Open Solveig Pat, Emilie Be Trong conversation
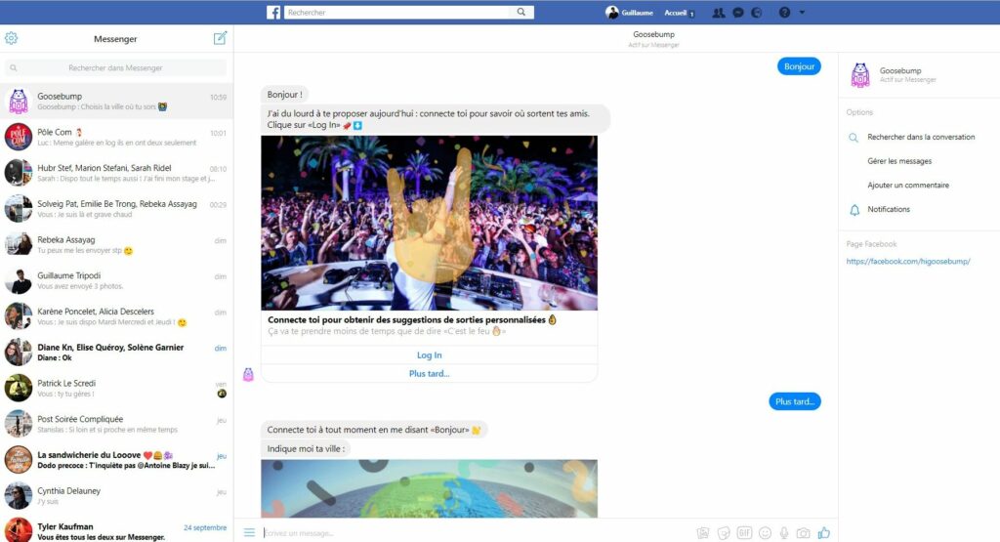Screen dimensions: 1000x542 [x=117, y=209]
